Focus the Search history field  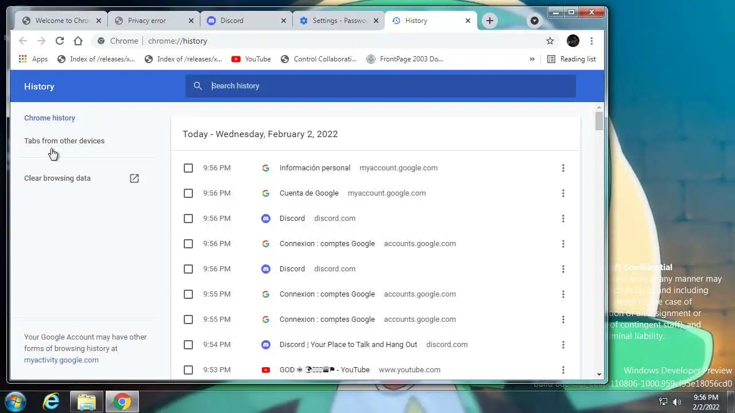pyautogui.click(x=381, y=86)
